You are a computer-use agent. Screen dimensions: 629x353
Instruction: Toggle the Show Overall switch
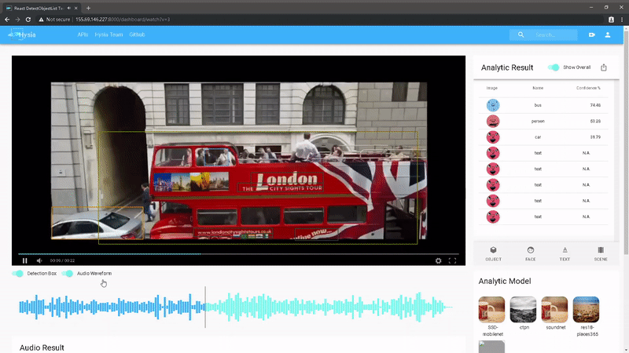pos(554,67)
